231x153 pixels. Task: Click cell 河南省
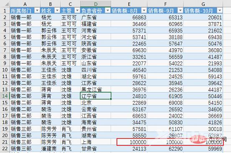pos(96,30)
